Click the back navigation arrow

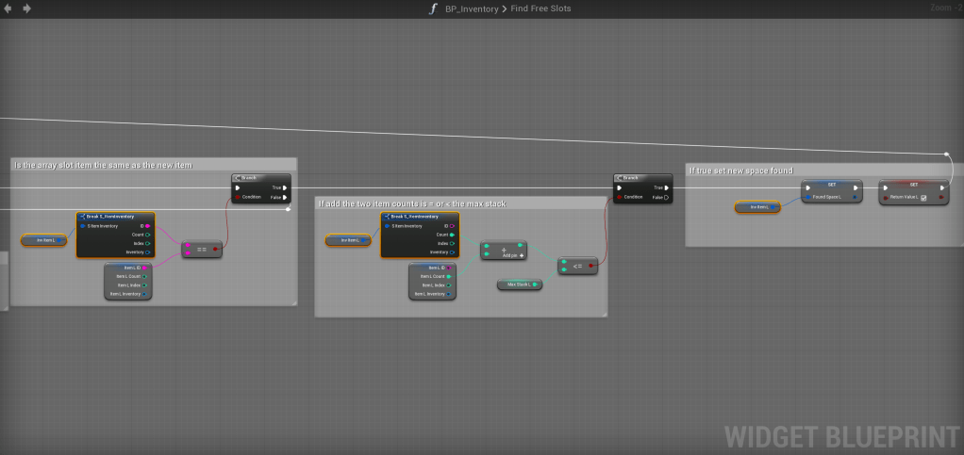pyautogui.click(x=9, y=8)
